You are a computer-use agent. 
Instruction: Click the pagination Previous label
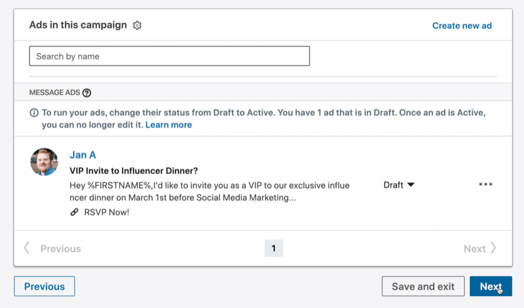[x=60, y=248]
